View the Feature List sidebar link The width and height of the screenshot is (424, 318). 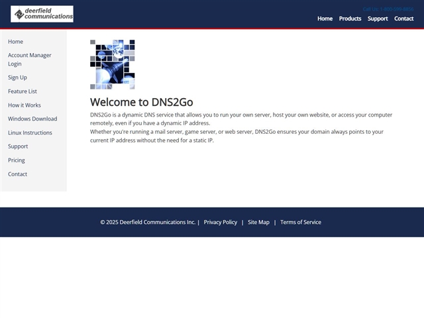[x=23, y=91]
